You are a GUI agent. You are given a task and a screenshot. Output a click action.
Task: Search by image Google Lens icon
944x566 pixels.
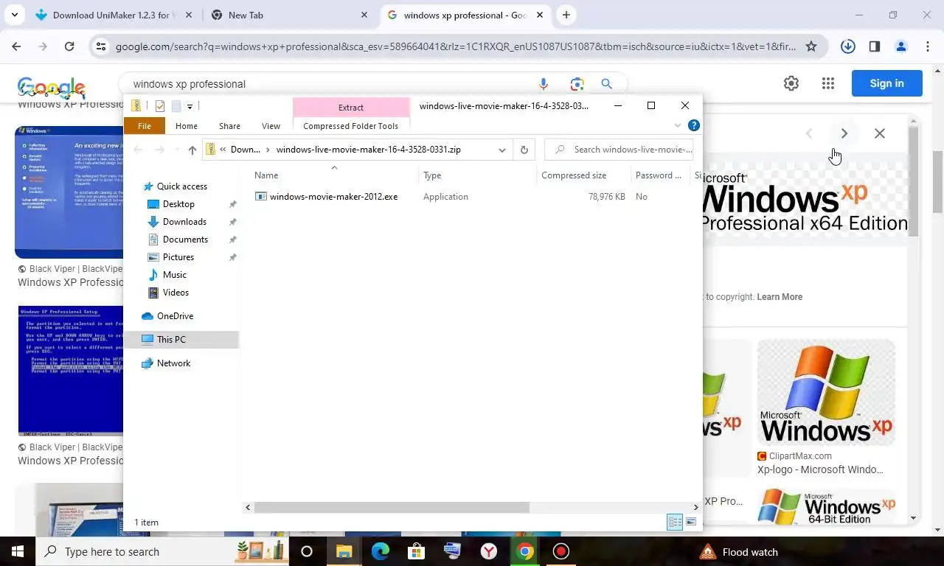point(577,84)
